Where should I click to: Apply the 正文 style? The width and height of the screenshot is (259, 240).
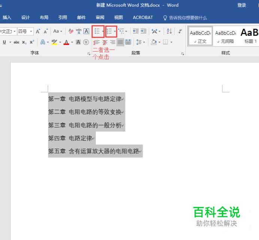(200, 36)
